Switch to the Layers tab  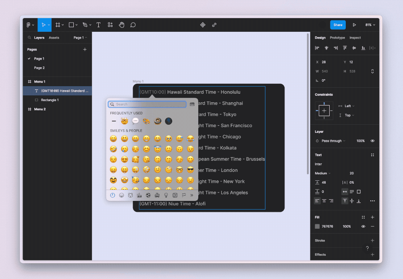point(39,37)
